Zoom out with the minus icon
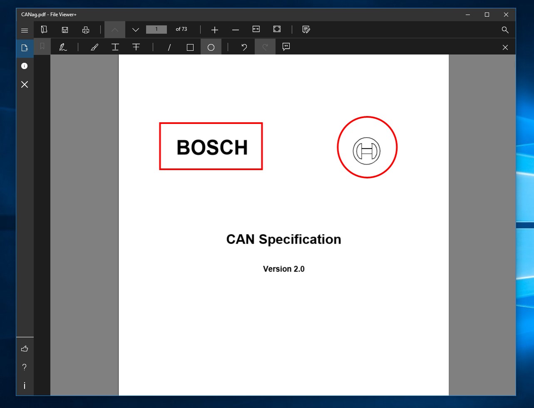Viewport: 534px width, 408px height. 236,30
